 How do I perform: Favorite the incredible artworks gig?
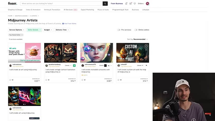(85, 80)
